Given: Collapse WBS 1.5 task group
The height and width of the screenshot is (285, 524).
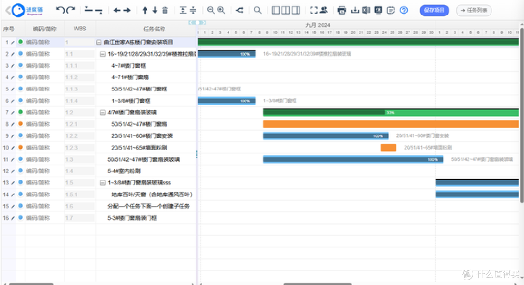Looking at the screenshot, I should (x=102, y=183).
